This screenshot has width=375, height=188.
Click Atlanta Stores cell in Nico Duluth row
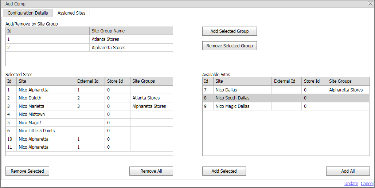point(151,98)
